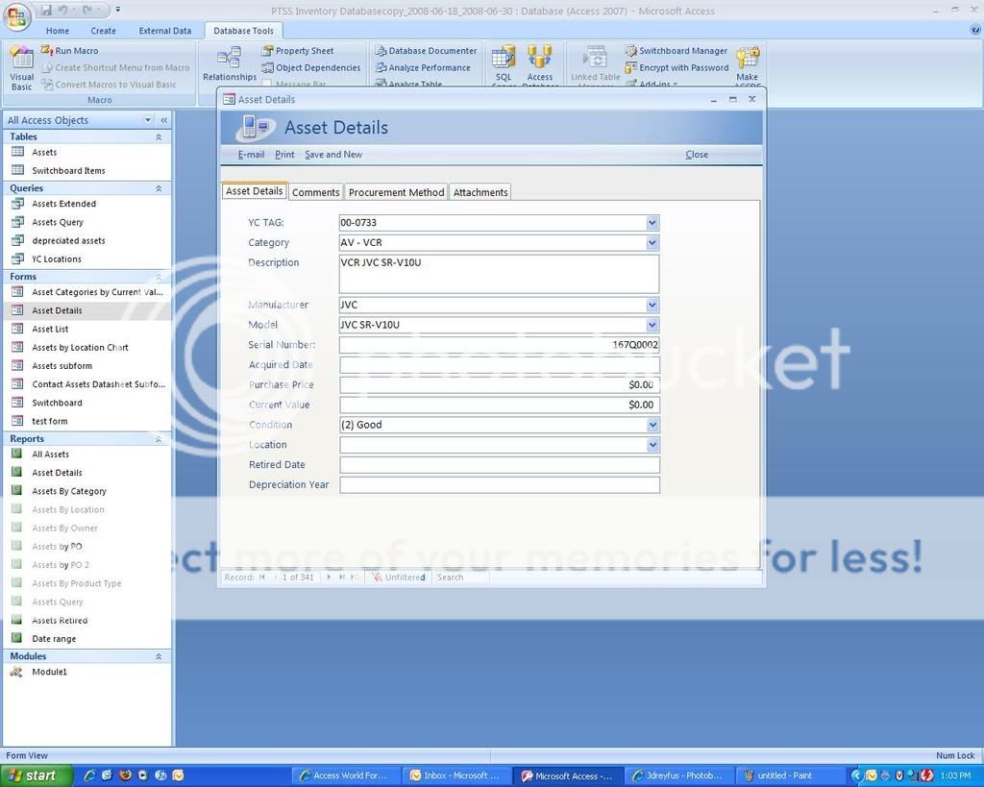Image resolution: width=984 pixels, height=787 pixels.
Task: Open the External Data tab
Action: 165,30
